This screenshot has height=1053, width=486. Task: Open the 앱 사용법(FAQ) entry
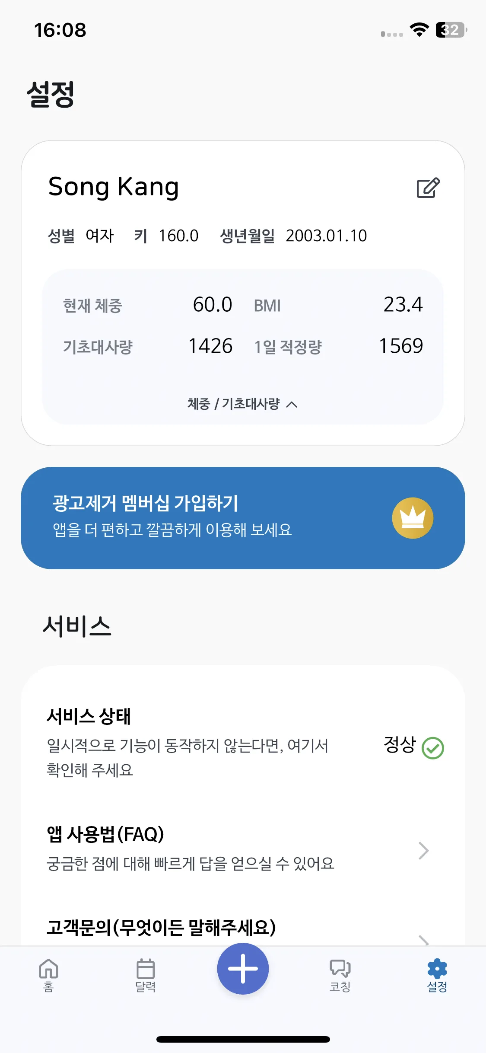(243, 848)
